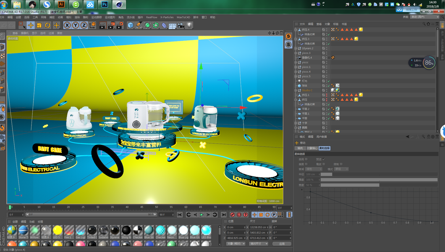Click the Z position input field

[x=236, y=238]
